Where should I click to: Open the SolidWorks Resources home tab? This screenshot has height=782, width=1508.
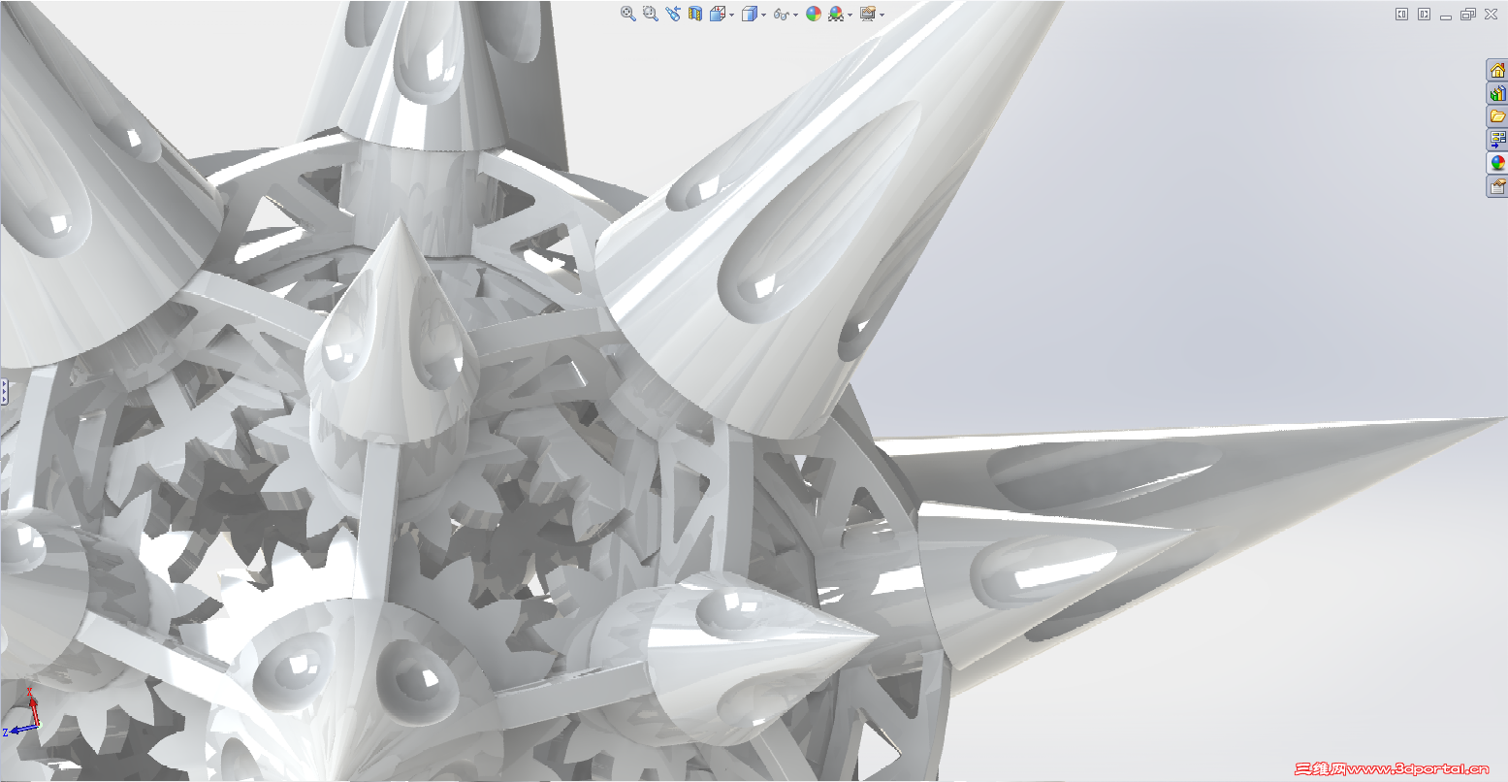click(x=1497, y=70)
